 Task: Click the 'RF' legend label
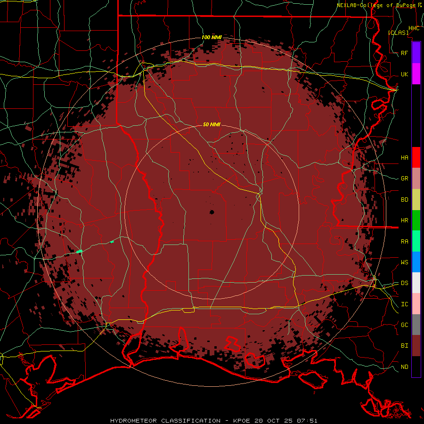[404, 53]
